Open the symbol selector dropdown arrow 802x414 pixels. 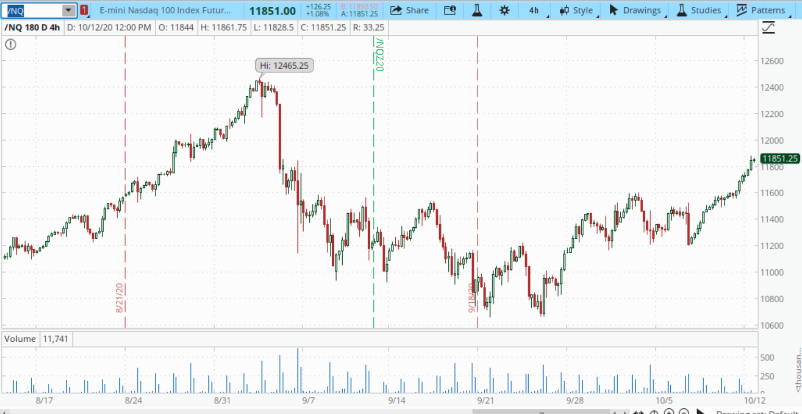68,10
